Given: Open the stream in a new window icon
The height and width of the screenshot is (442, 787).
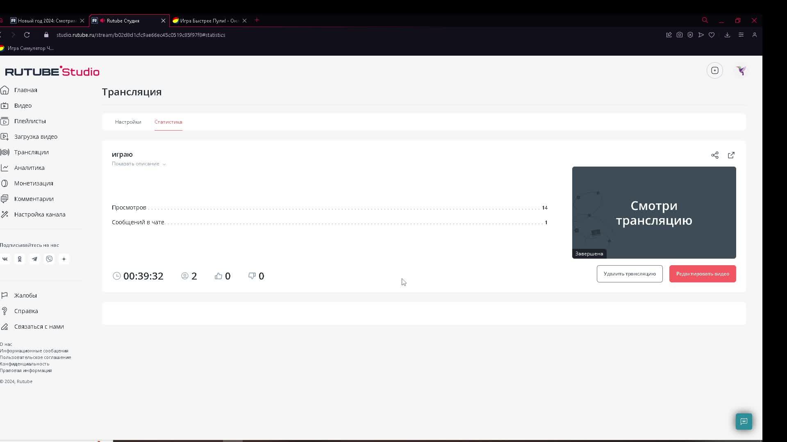Looking at the screenshot, I should [x=731, y=155].
